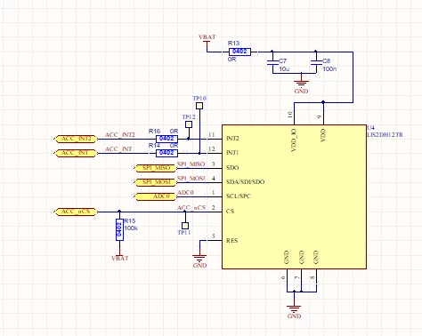Select capacitor C8 100n symbol
The image size is (422, 336).
(x=316, y=62)
